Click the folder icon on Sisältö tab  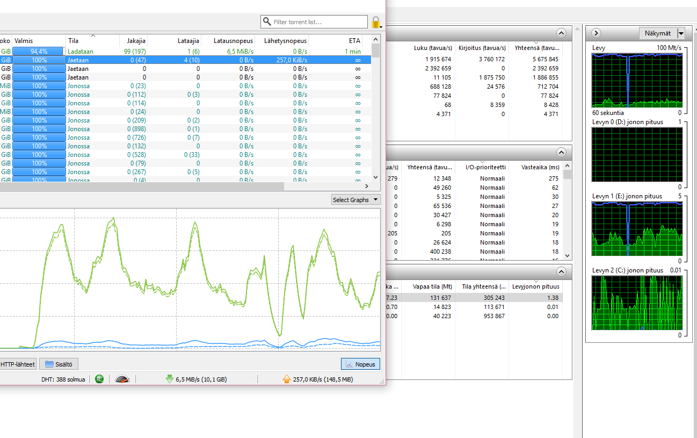point(49,364)
